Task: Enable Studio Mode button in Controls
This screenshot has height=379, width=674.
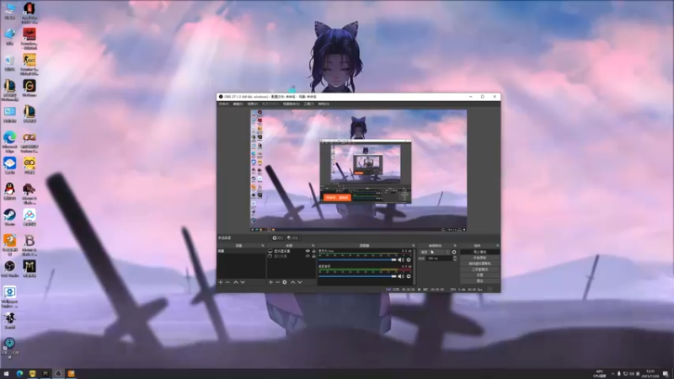Action: tap(479, 270)
